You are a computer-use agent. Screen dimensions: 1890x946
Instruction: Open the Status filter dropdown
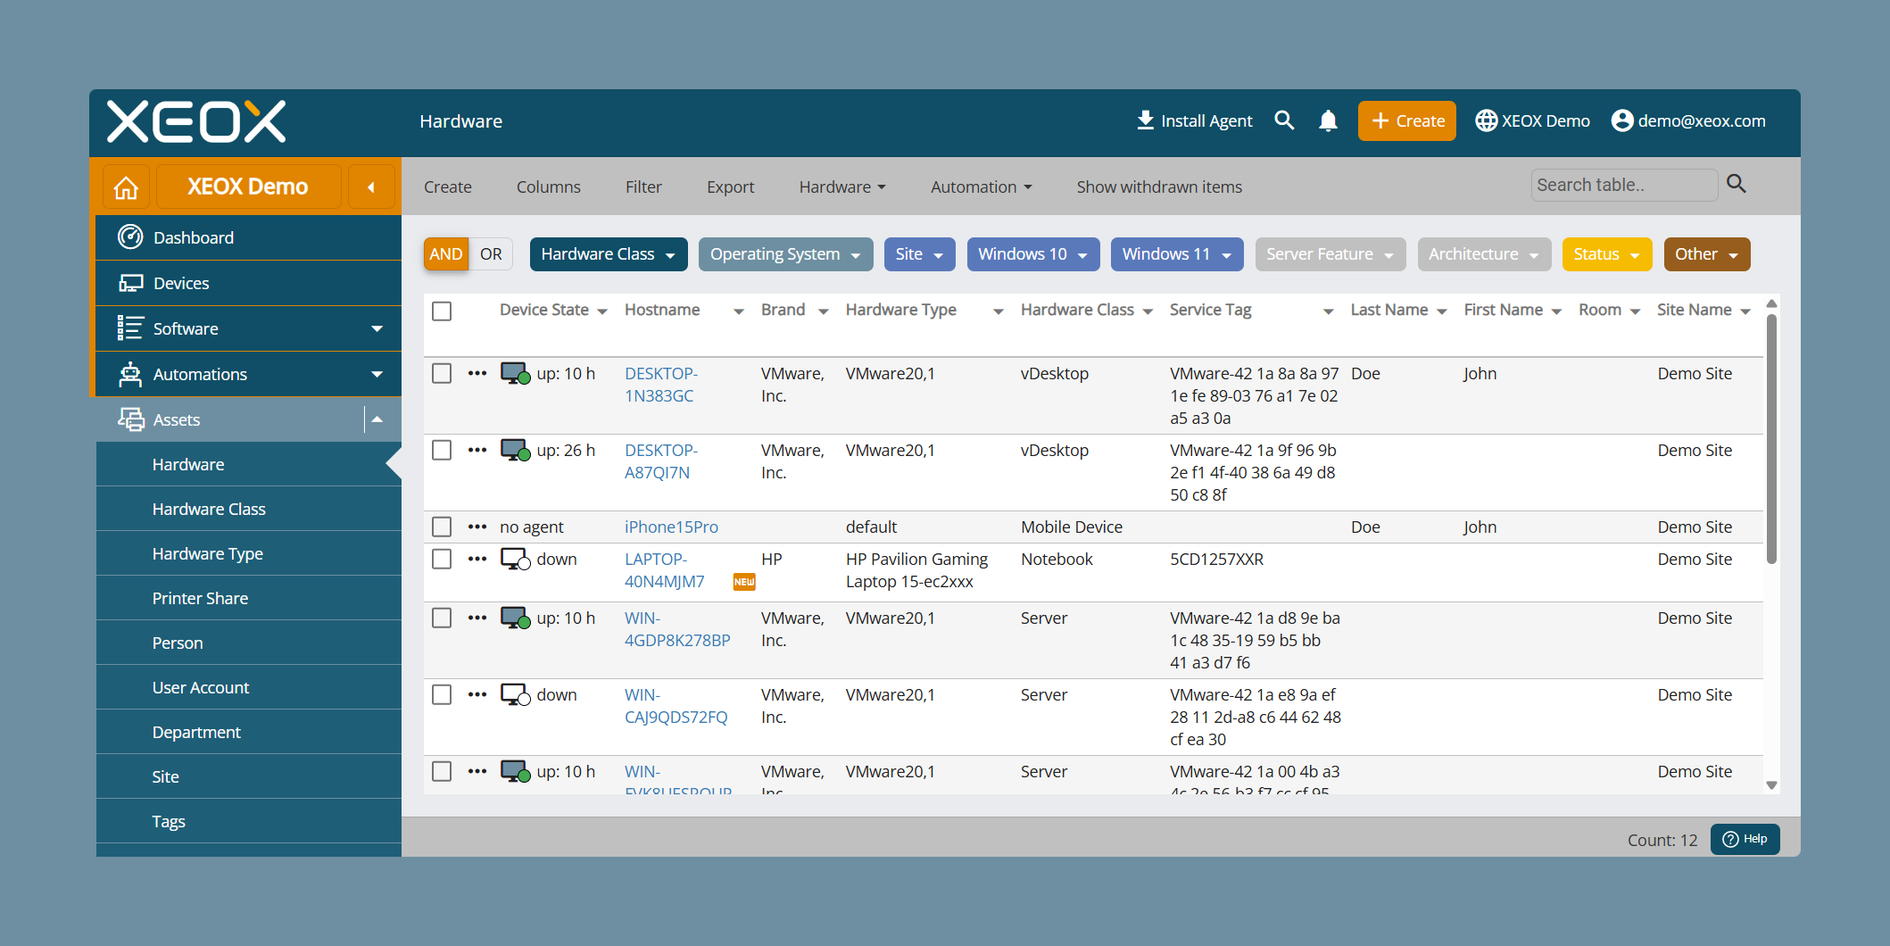pos(1607,254)
